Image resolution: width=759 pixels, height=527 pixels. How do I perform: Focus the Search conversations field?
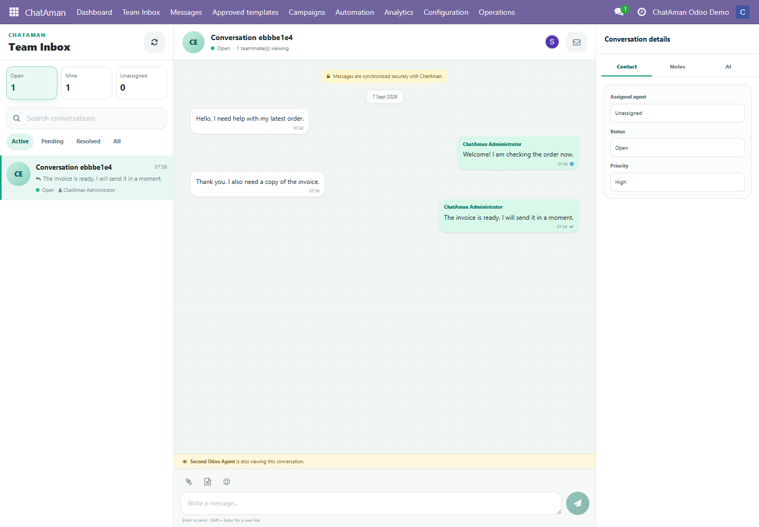click(86, 118)
